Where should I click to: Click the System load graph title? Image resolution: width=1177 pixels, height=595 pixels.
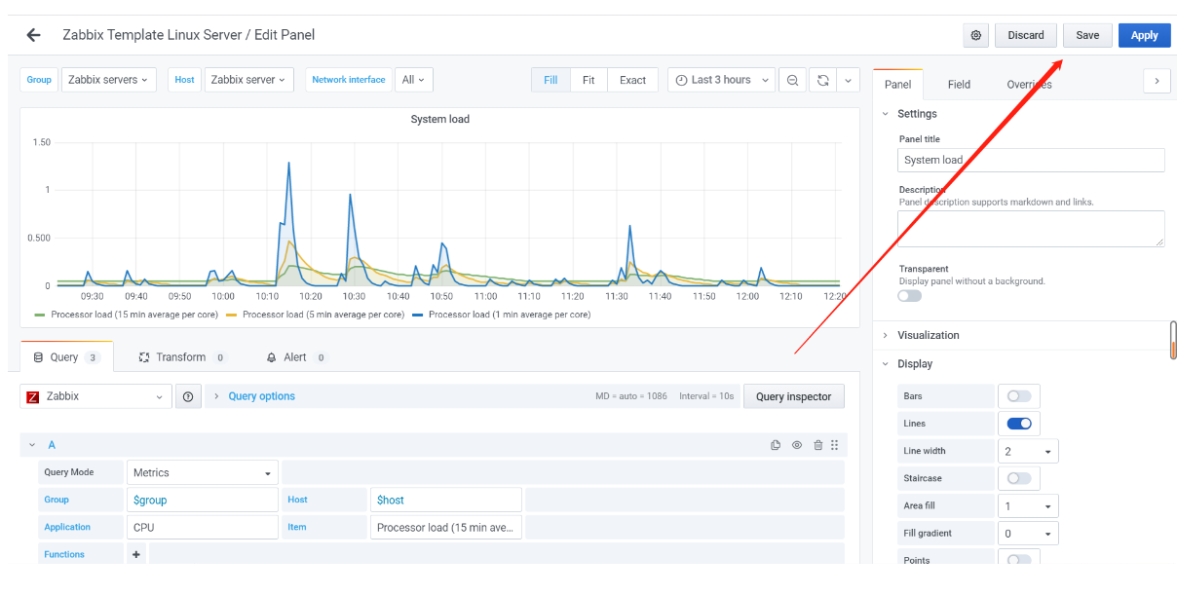[440, 119]
